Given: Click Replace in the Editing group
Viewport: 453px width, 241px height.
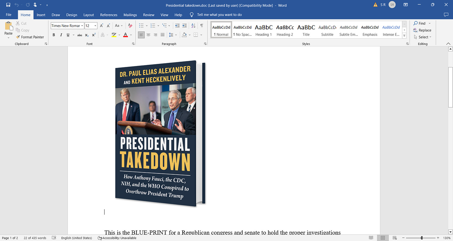Looking at the screenshot, I should [422, 30].
